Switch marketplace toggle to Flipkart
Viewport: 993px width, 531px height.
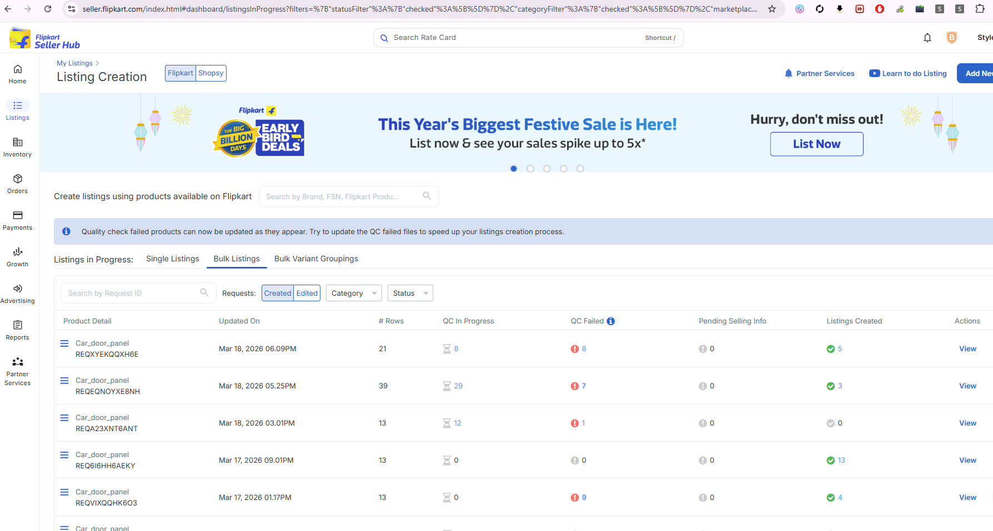[x=180, y=73]
